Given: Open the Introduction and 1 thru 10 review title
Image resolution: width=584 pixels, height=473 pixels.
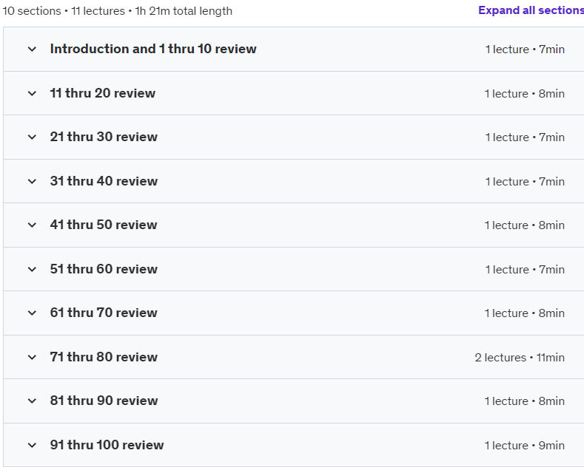Looking at the screenshot, I should 153,49.
